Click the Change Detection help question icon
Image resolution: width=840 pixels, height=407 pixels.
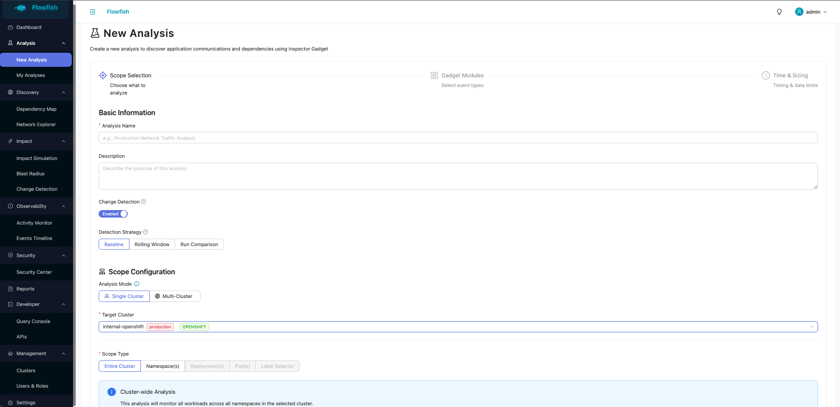tap(144, 202)
